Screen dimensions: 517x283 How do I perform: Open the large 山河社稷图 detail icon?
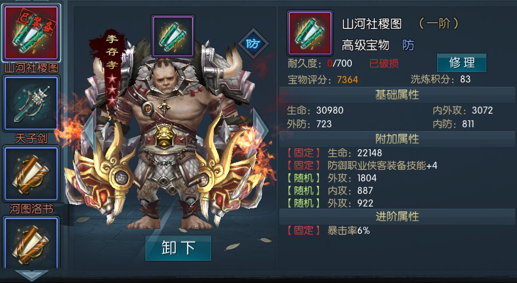tap(310, 33)
